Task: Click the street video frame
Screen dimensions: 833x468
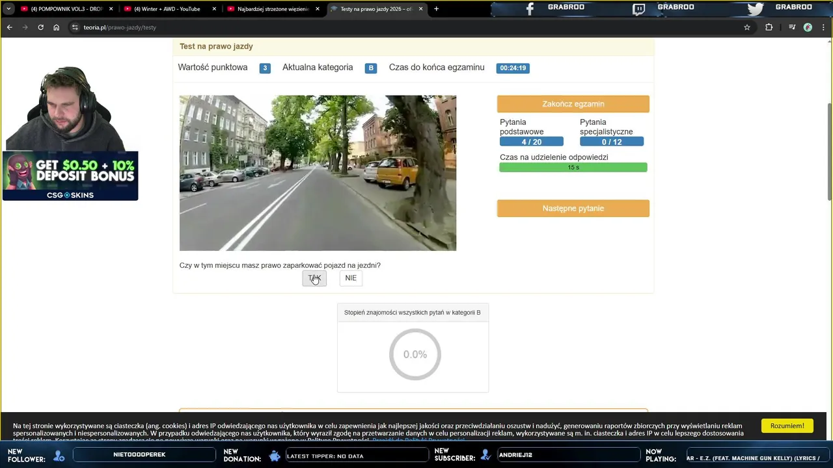Action: (318, 173)
